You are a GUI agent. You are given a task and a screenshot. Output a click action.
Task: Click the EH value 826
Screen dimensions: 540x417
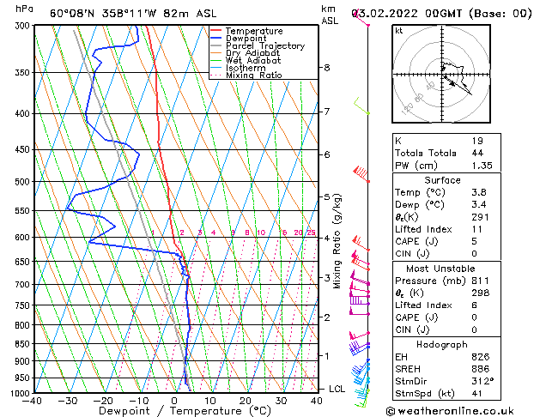pos(481,357)
